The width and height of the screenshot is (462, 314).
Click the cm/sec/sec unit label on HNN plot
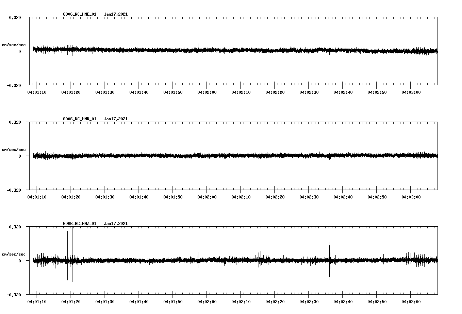(14, 149)
